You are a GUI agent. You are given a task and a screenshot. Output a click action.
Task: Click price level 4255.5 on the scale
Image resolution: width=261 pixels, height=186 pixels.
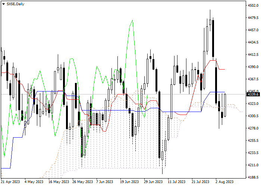point(253,141)
